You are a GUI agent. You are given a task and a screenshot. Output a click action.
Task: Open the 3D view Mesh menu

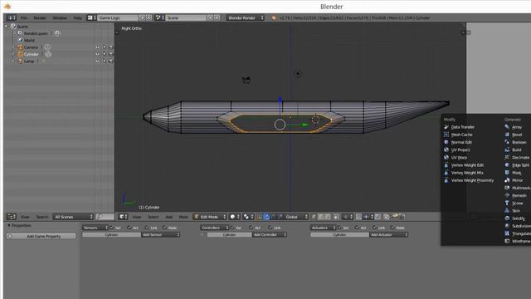pos(183,217)
